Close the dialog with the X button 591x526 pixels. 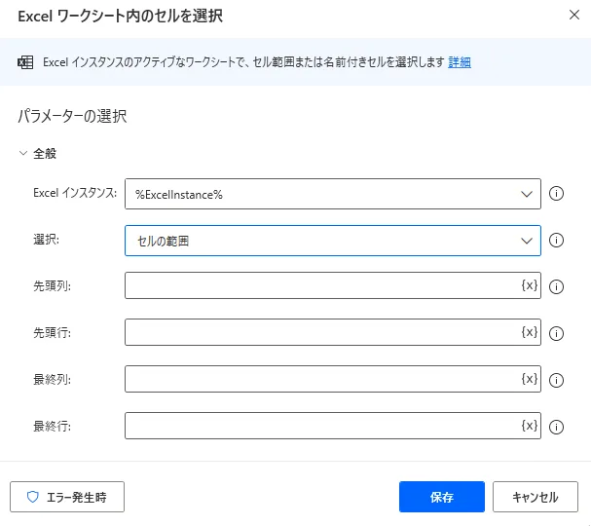[571, 16]
